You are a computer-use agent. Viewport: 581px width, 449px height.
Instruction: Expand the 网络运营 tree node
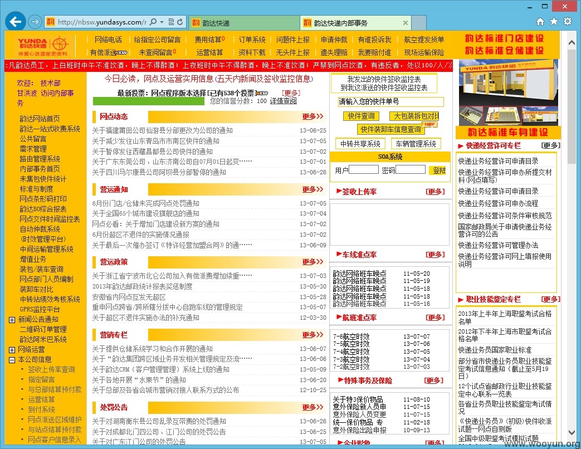(12, 350)
